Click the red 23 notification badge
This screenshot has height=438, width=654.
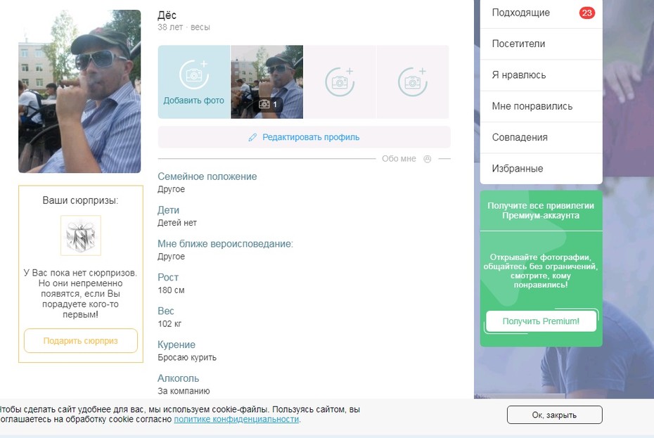point(587,13)
